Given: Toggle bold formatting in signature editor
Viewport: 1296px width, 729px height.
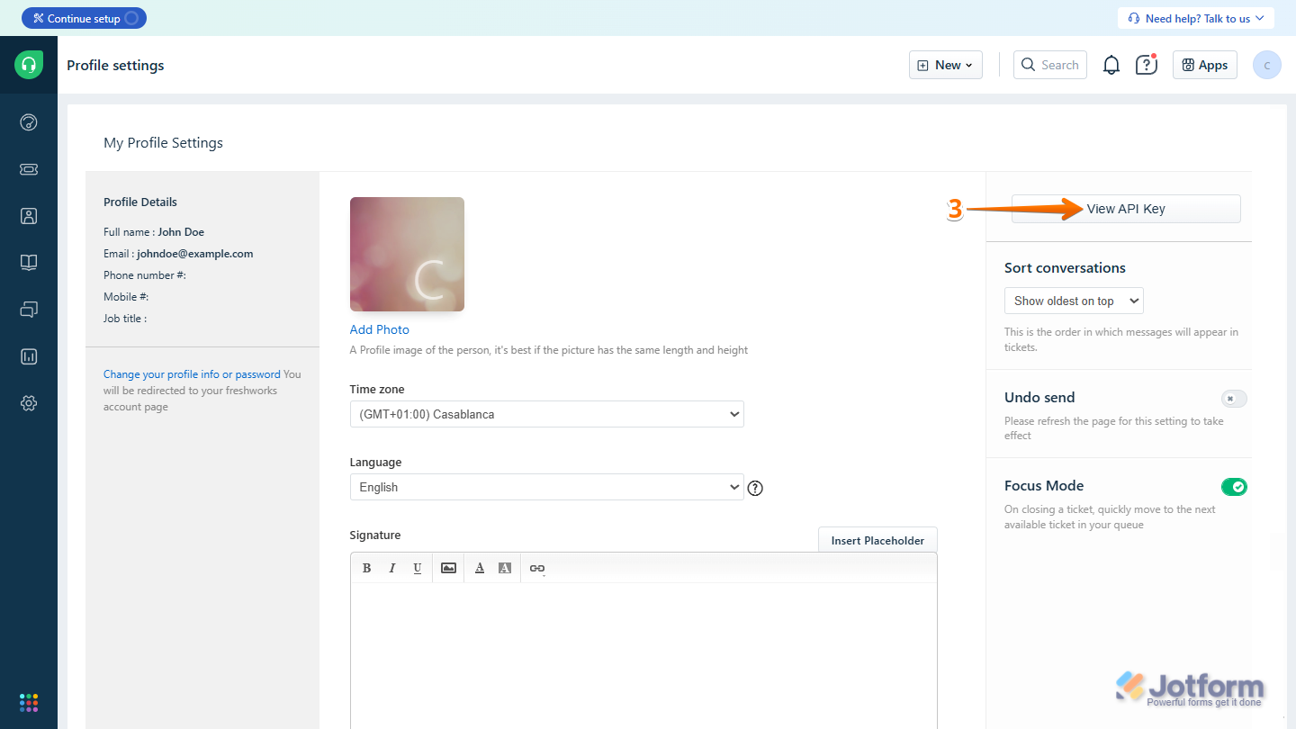Looking at the screenshot, I should click(366, 568).
